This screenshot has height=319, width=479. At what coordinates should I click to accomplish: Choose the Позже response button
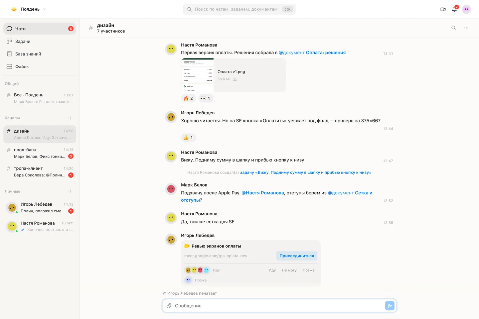[309, 270]
